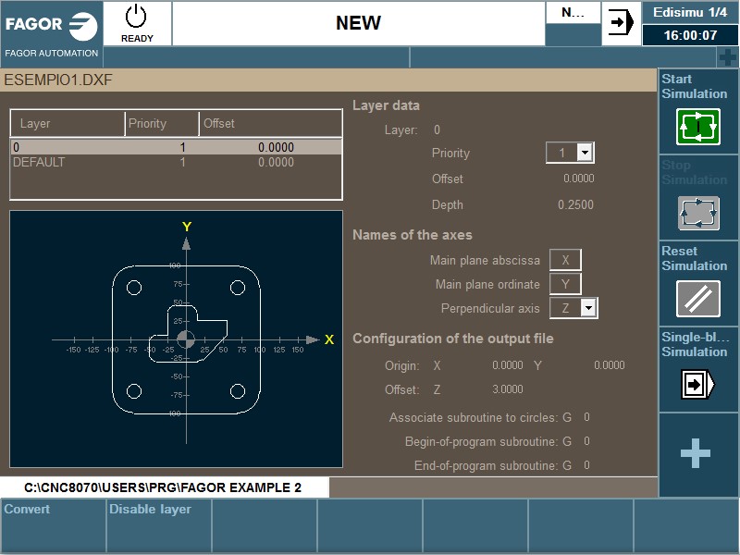Activate Single-block Simulation
The width and height of the screenshot is (740, 555).
click(x=697, y=382)
